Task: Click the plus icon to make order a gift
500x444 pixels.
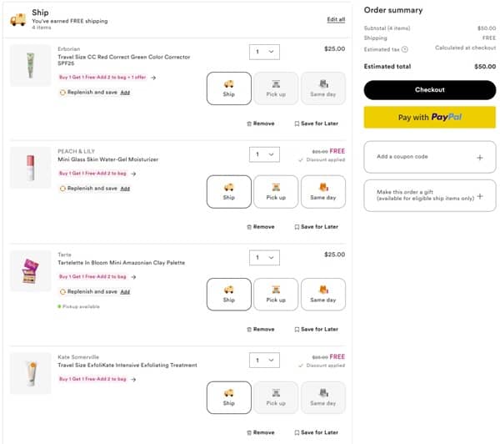Action: (x=480, y=196)
